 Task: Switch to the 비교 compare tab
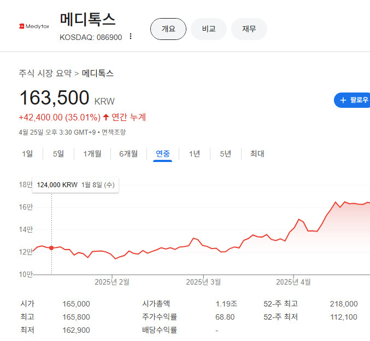[x=209, y=29]
